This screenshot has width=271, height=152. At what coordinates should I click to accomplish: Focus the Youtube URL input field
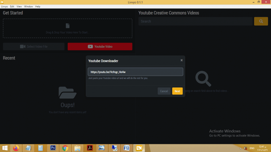135,72
